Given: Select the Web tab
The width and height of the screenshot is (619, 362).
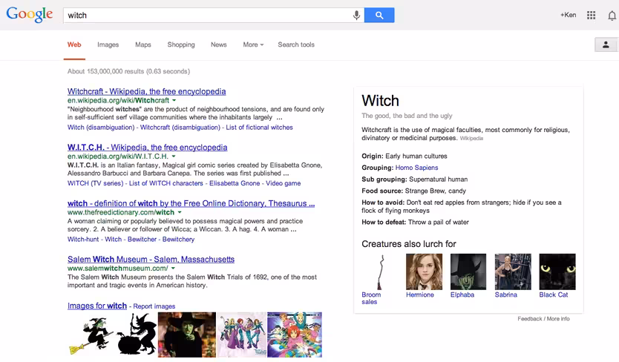Looking at the screenshot, I should (74, 45).
